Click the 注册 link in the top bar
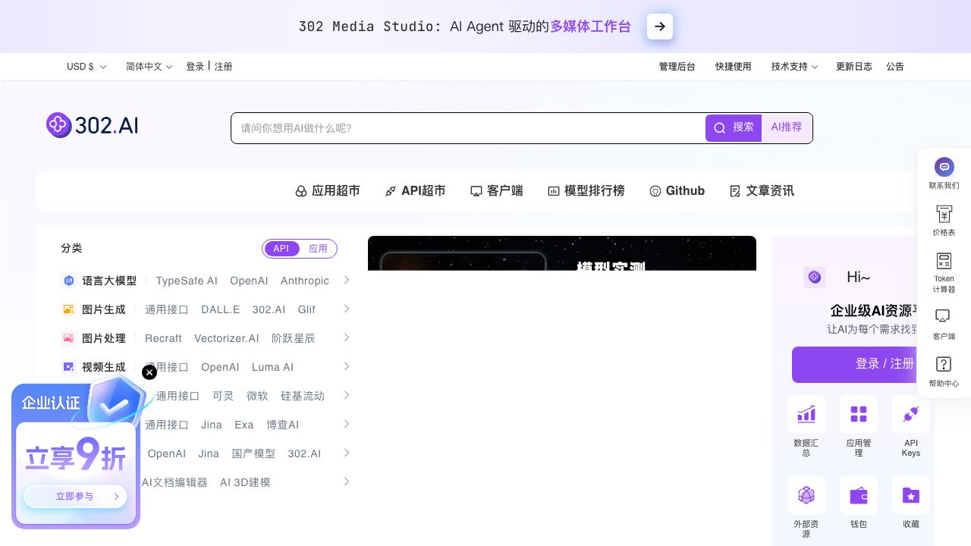Screen dimensions: 971x546 (223, 67)
